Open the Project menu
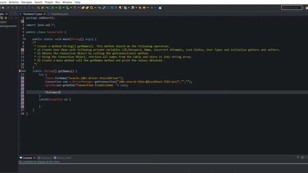 [x=49, y=2]
